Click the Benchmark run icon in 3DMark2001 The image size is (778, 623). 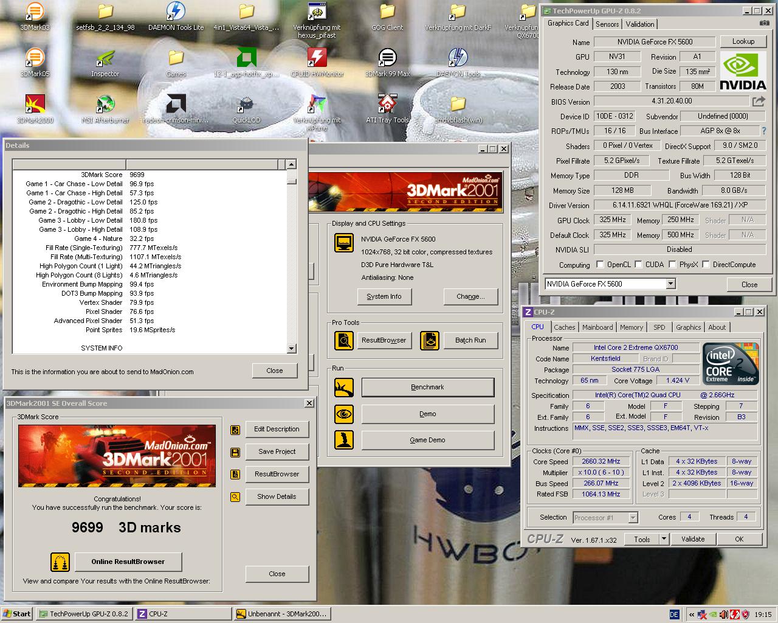[344, 387]
